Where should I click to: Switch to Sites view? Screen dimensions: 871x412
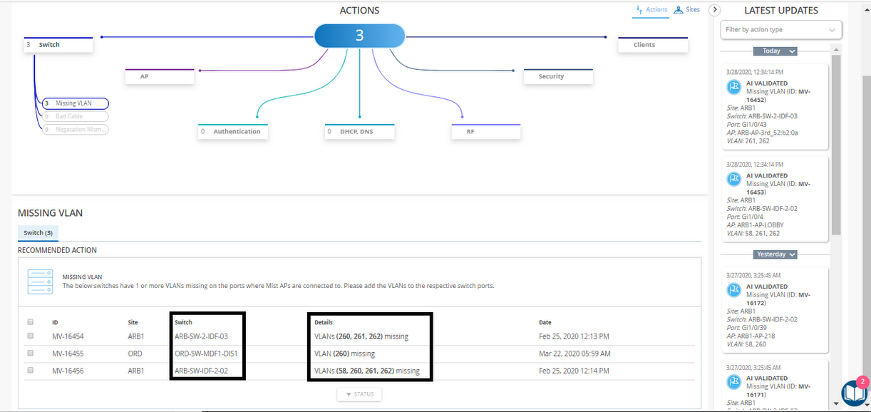coord(687,10)
